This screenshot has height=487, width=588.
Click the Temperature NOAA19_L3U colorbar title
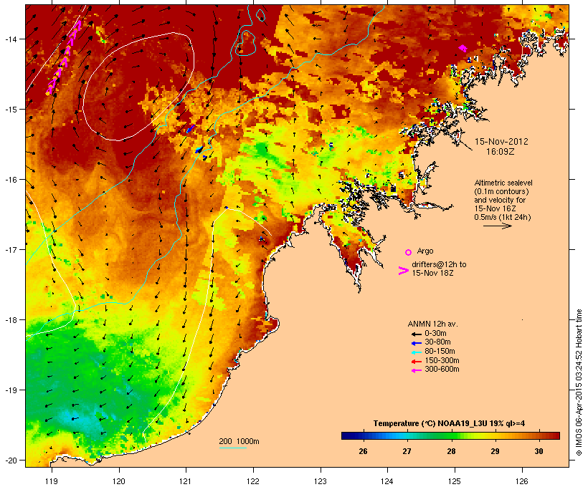[x=449, y=424]
